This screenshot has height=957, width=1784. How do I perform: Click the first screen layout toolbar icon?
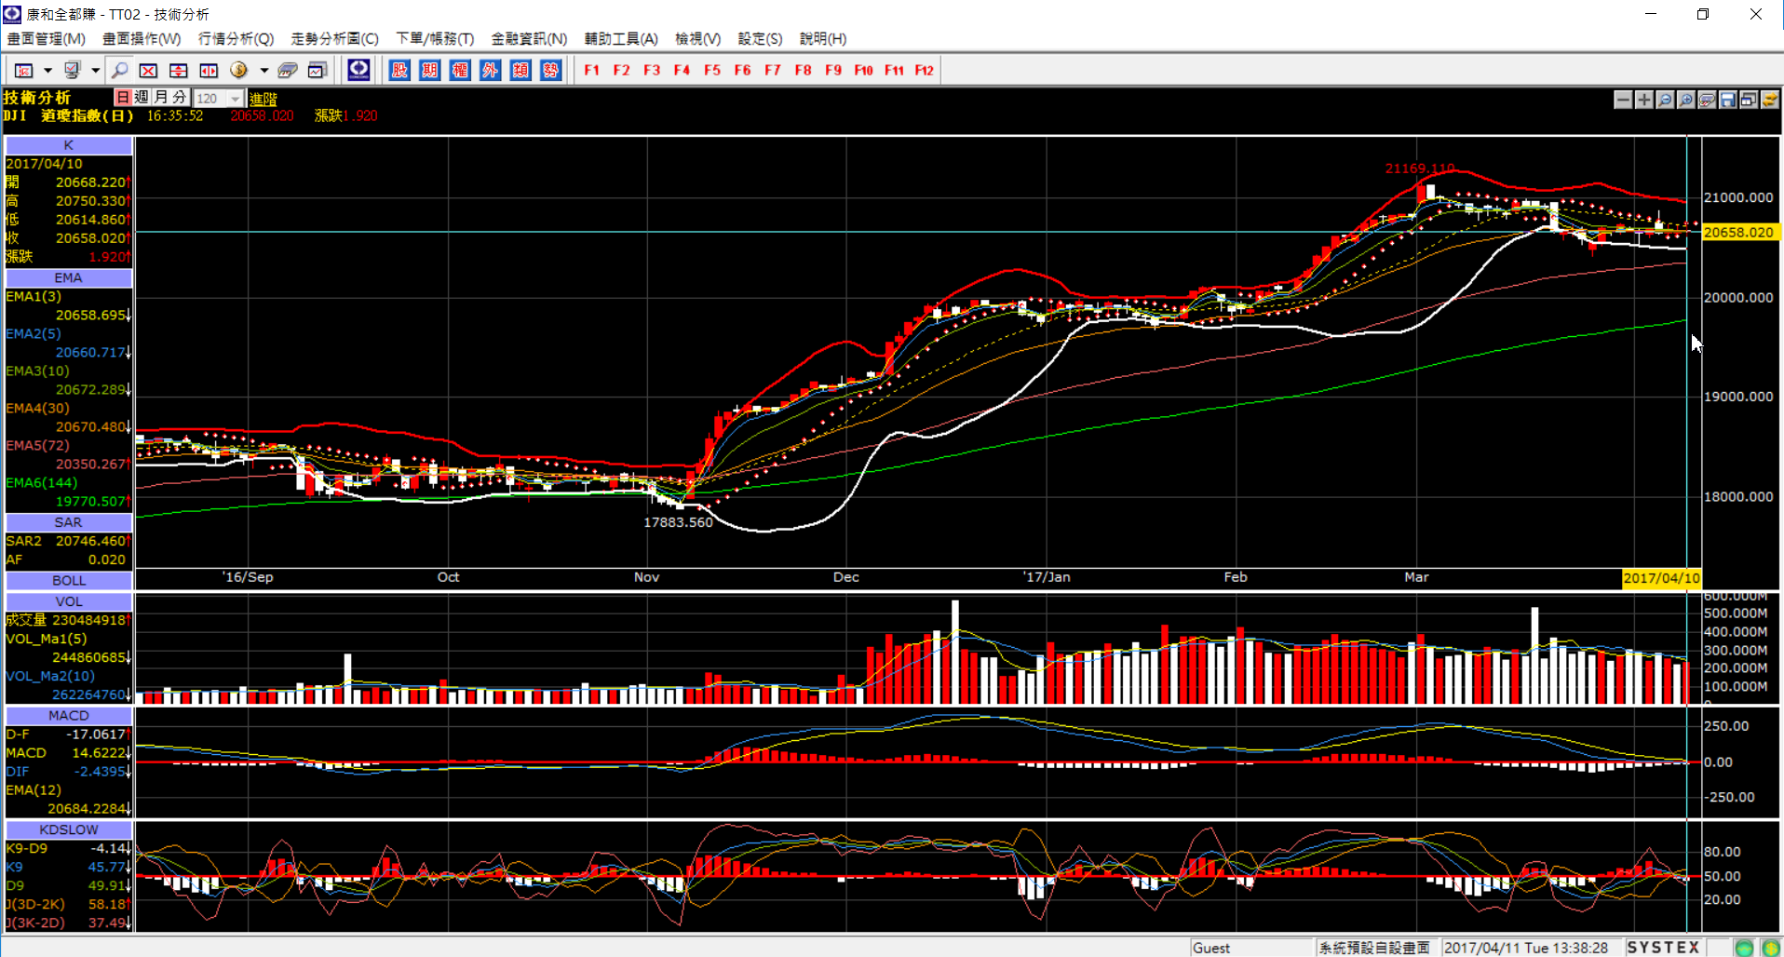(24, 71)
